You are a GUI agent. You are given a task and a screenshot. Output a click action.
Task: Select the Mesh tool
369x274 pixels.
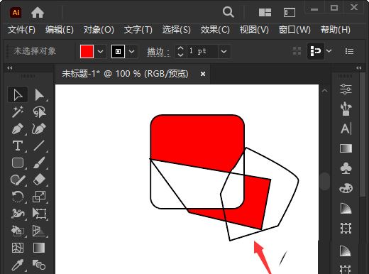pos(18,248)
